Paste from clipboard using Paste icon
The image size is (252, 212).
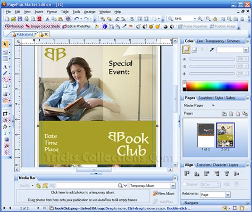[60, 19]
